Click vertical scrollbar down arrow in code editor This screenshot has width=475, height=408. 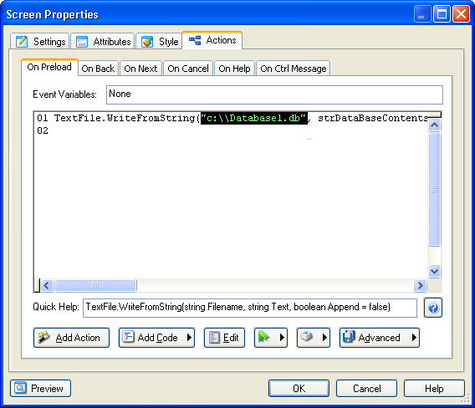pyautogui.click(x=434, y=271)
